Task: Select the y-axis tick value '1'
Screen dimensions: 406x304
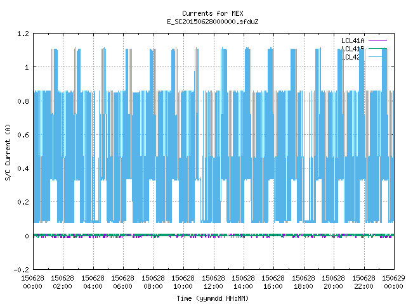Action: pos(27,68)
